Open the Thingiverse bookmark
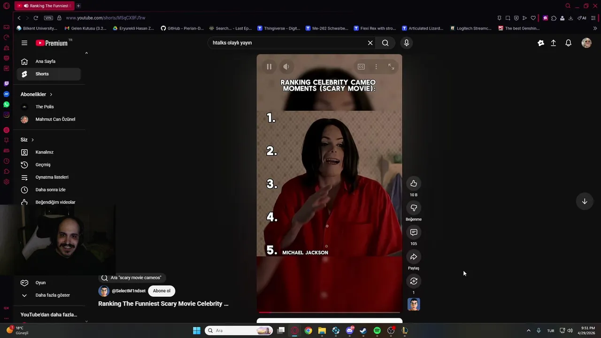 278,28
